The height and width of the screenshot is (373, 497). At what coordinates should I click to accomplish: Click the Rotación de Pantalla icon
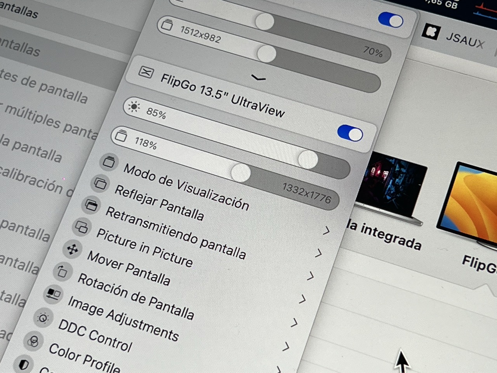63,272
